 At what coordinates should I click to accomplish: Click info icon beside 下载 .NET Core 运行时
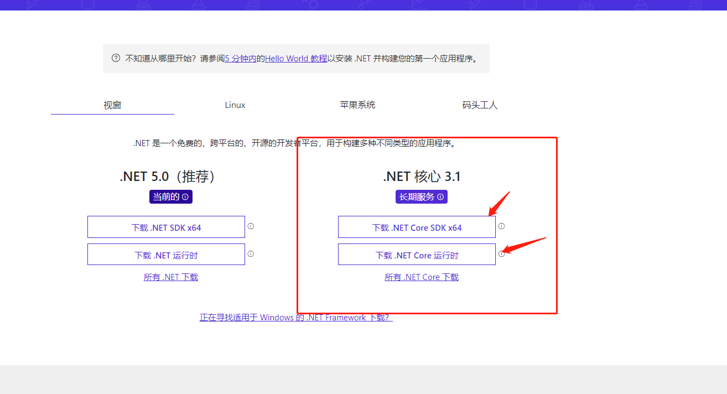pos(501,253)
